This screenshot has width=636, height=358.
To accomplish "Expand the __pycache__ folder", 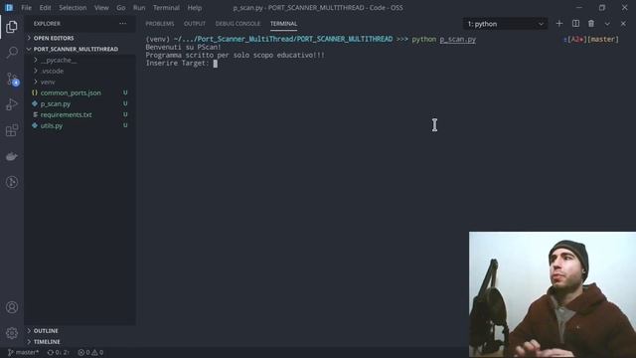I will [x=59, y=60].
